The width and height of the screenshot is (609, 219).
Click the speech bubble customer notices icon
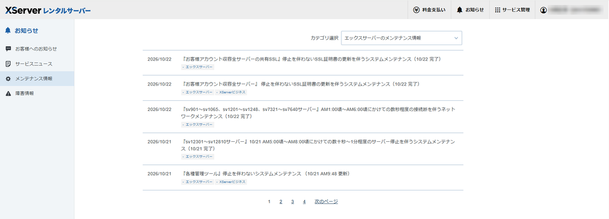(8, 49)
